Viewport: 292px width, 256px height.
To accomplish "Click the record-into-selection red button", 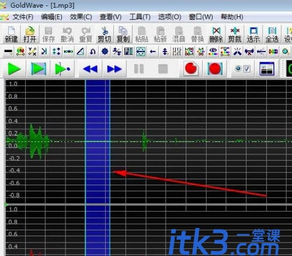I will click(215, 69).
